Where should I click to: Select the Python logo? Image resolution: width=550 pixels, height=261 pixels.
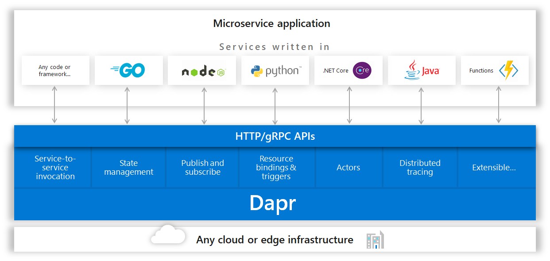click(275, 70)
